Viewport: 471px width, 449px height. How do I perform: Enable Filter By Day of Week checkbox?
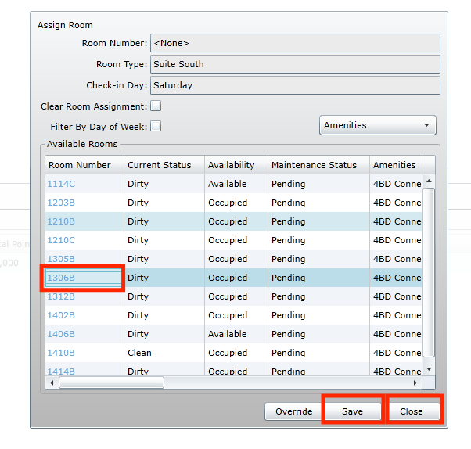156,127
